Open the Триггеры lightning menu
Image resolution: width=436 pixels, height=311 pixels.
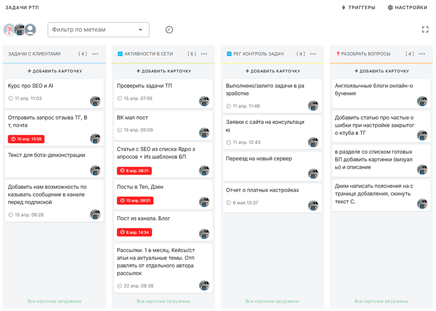358,8
